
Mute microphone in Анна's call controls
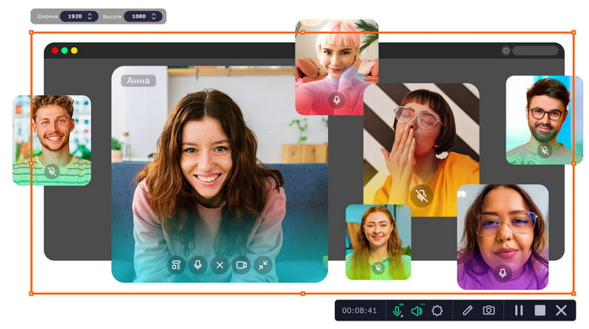[198, 265]
